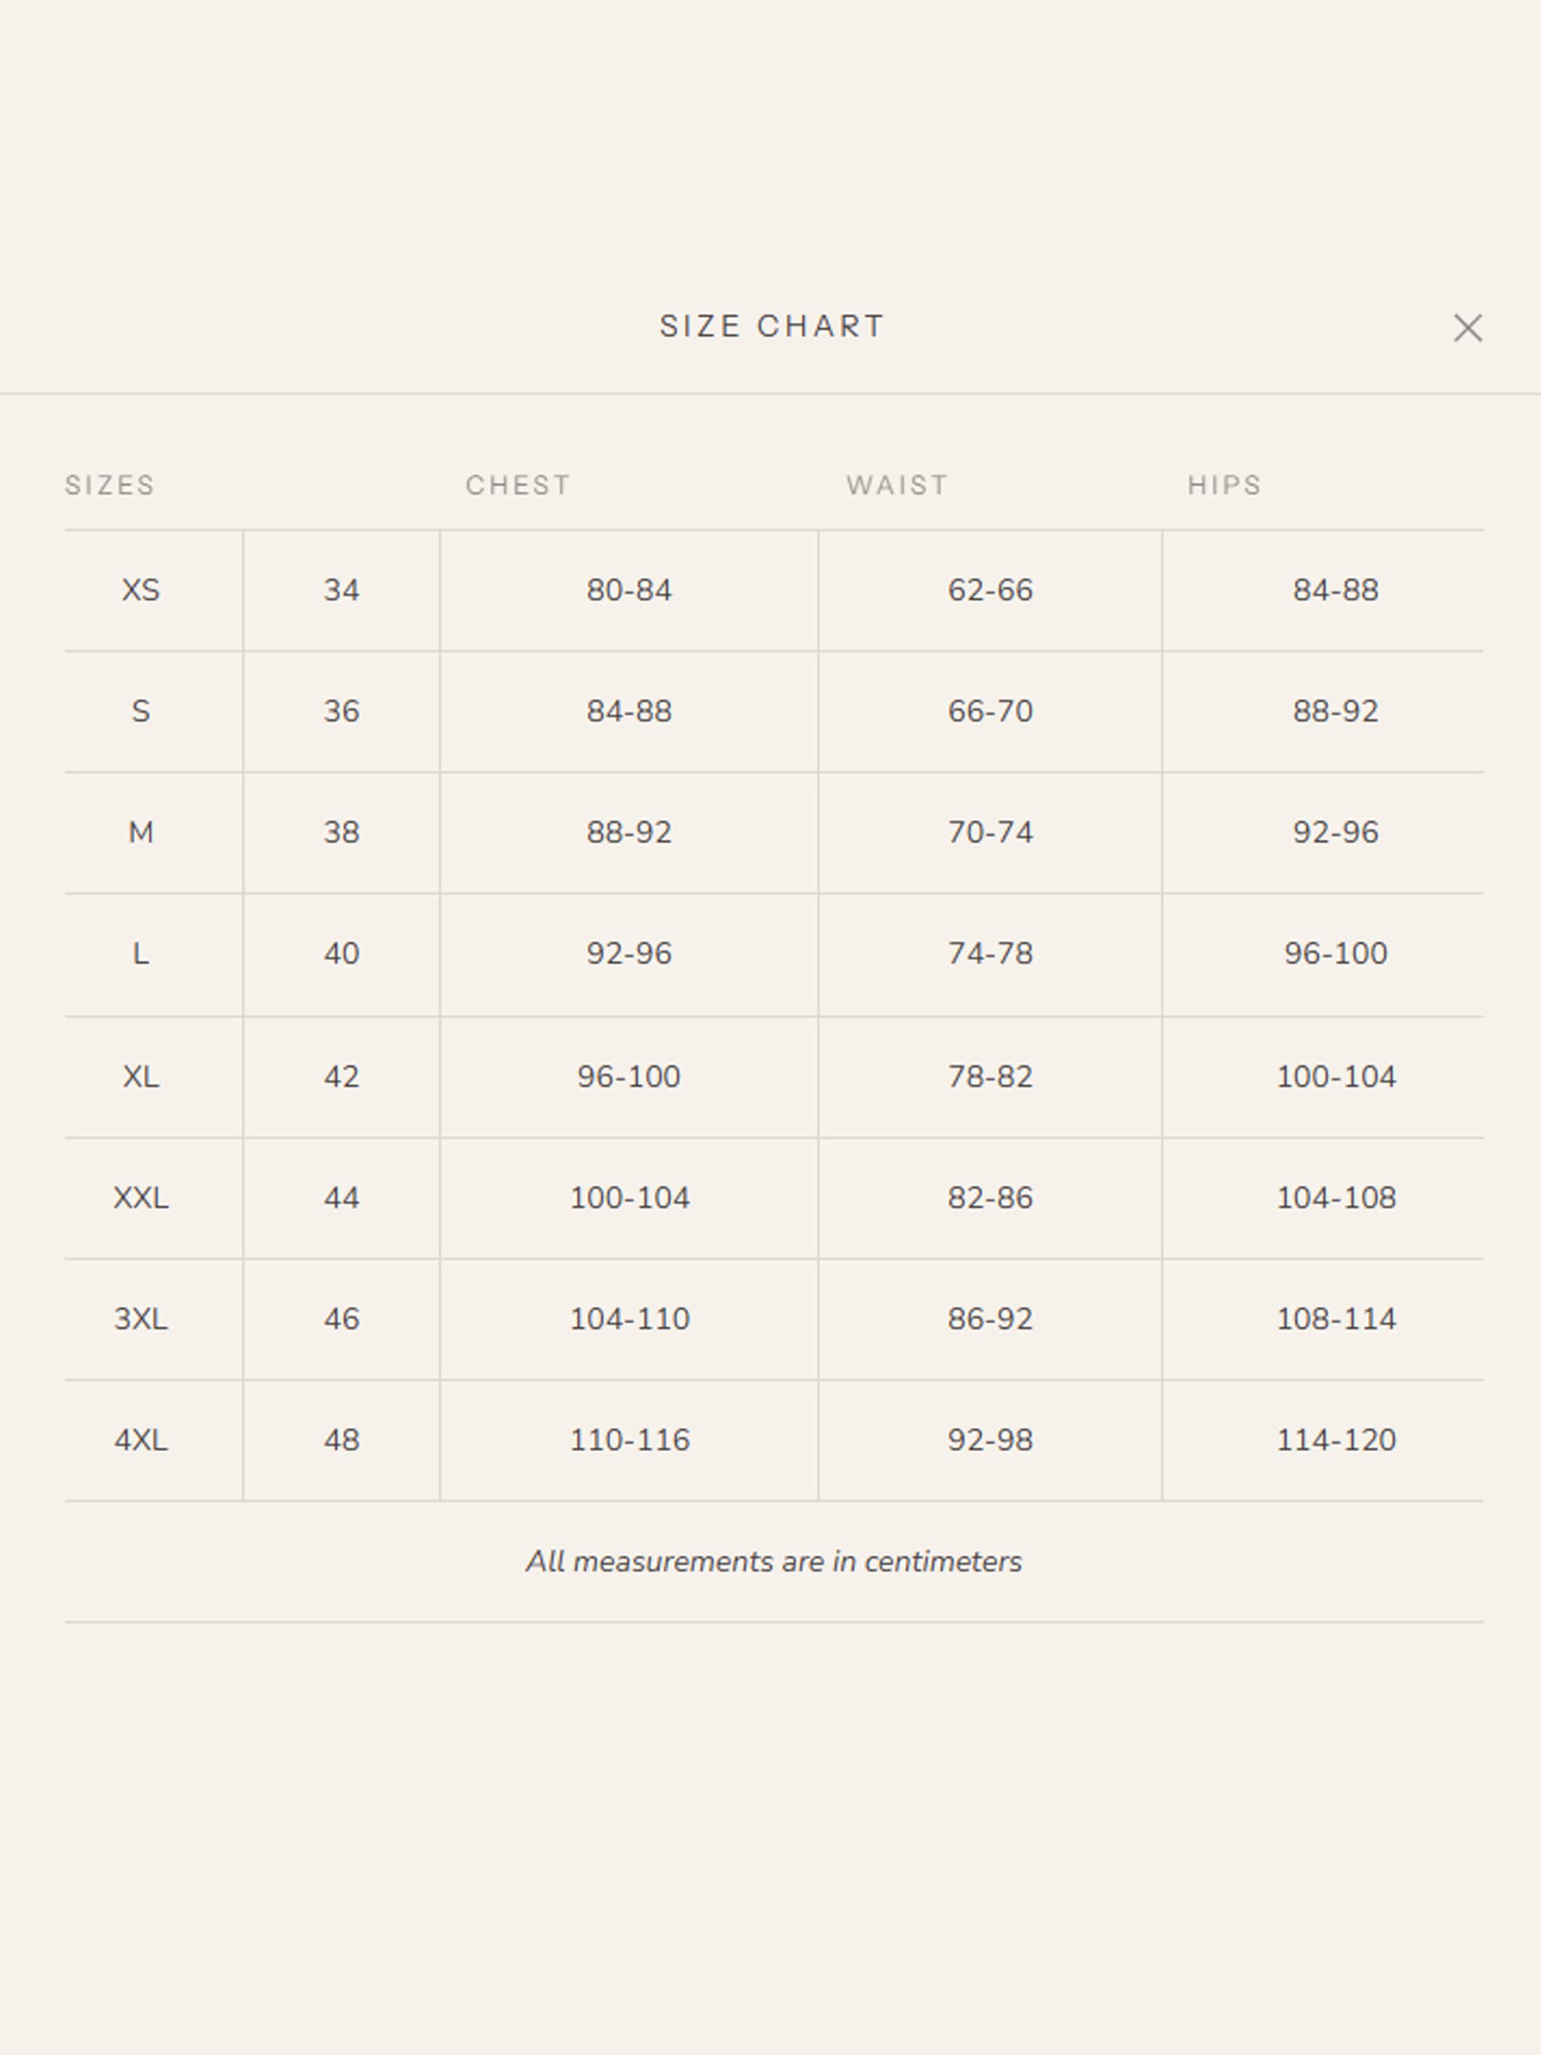Click numeric size 46 cell
This screenshot has width=1541, height=2055.
point(341,1319)
